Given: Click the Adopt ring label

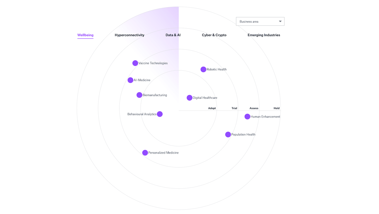Looking at the screenshot, I should [212, 108].
